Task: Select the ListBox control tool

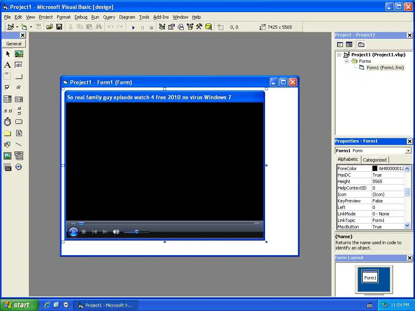Action: pos(19,99)
